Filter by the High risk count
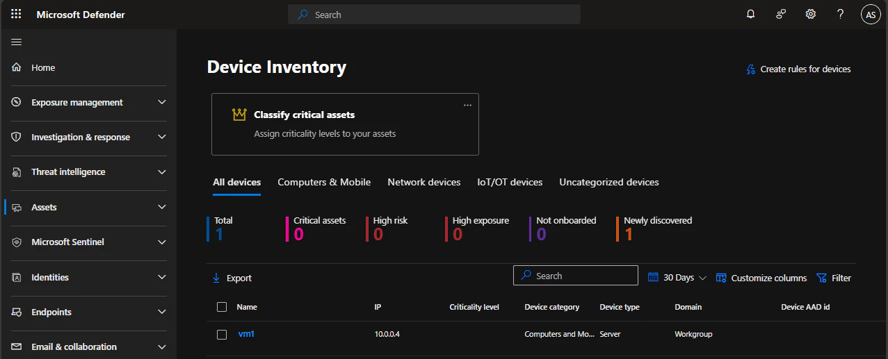Screen dimensions: 888x359 click(388, 228)
